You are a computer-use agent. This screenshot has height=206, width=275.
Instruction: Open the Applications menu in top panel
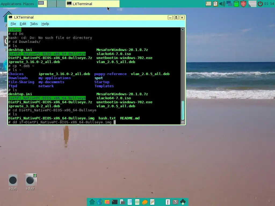[x=11, y=4]
